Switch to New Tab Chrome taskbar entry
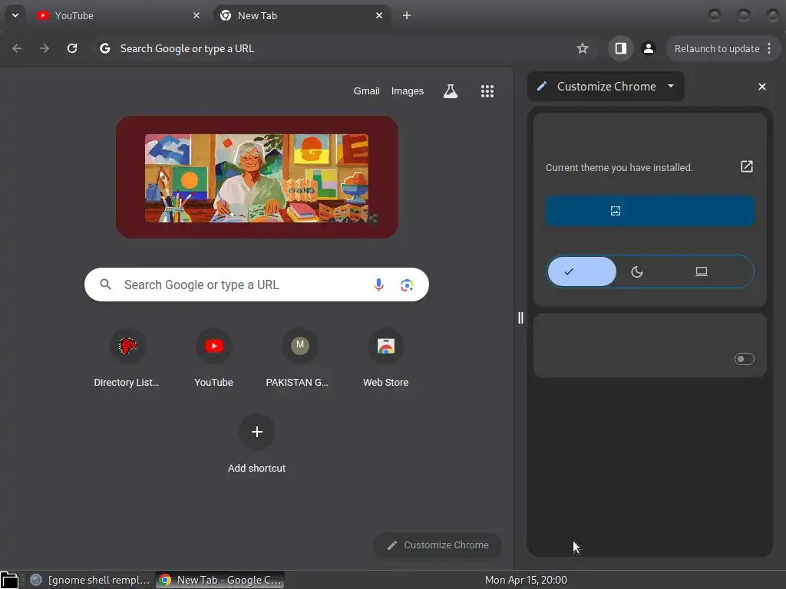The width and height of the screenshot is (786, 589). [220, 580]
